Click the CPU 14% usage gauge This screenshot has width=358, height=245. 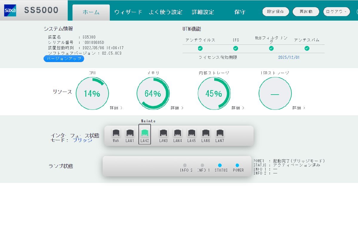click(92, 93)
